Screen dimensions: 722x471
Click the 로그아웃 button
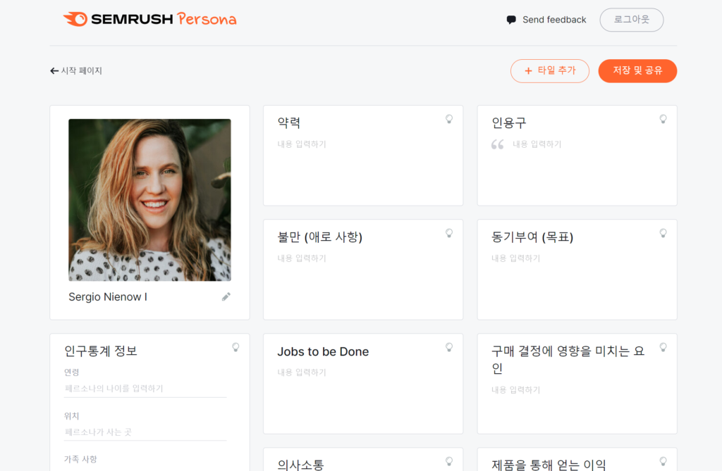[631, 20]
